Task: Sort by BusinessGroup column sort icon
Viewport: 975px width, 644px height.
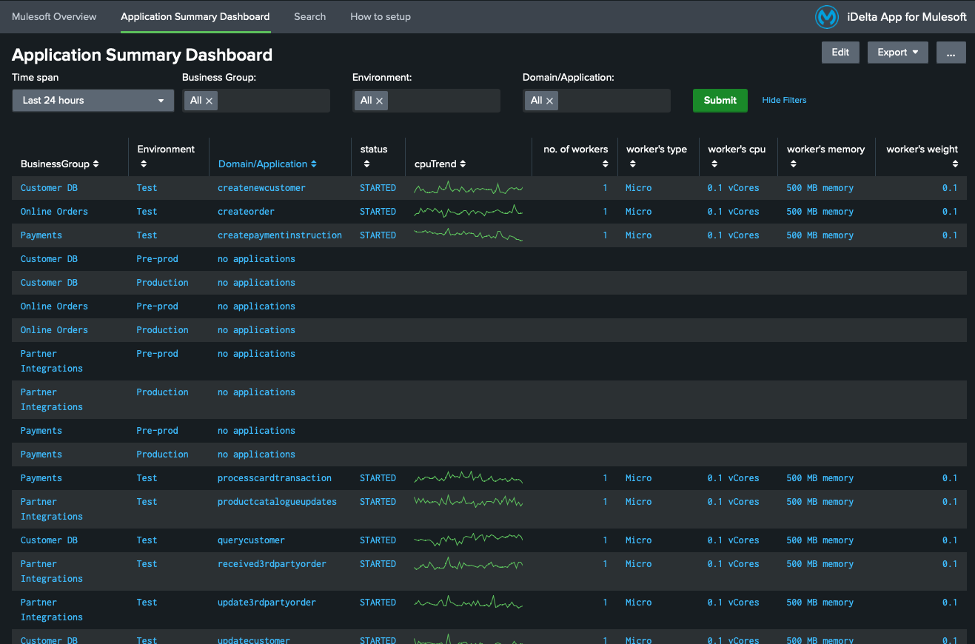Action: (x=96, y=164)
